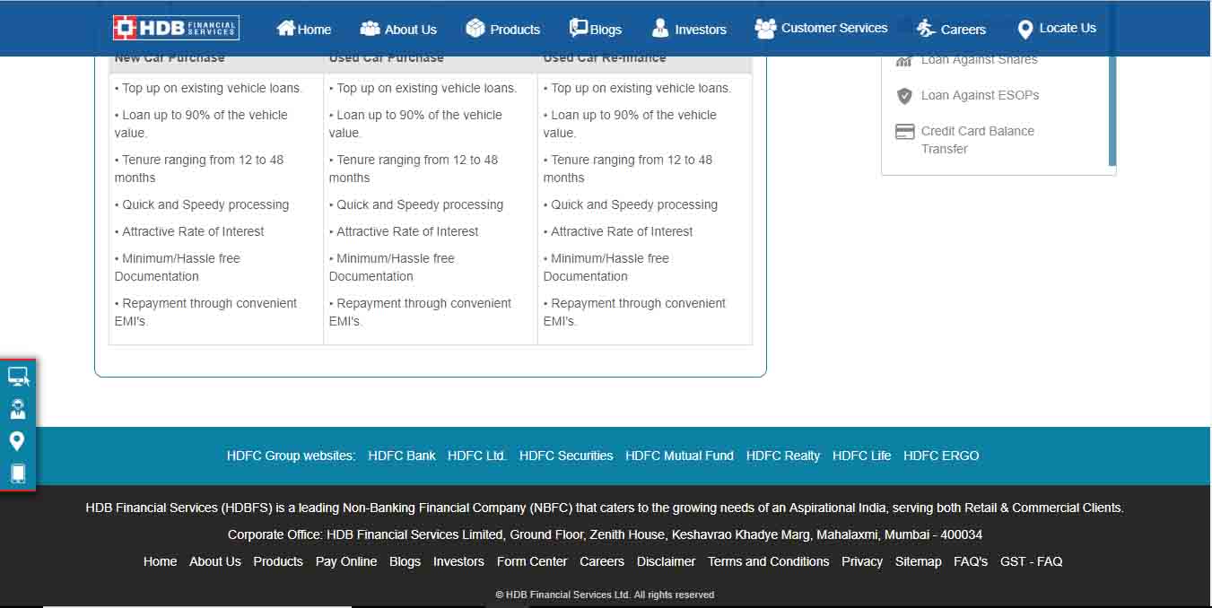Viewport: 1212px width, 608px height.
Task: Click the "HDFC Group websites:" label
Action: 292,456
